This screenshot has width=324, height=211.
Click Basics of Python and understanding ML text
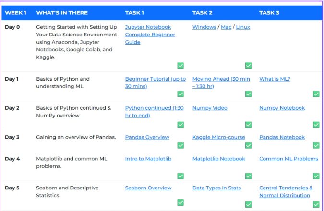pyautogui.click(x=63, y=82)
